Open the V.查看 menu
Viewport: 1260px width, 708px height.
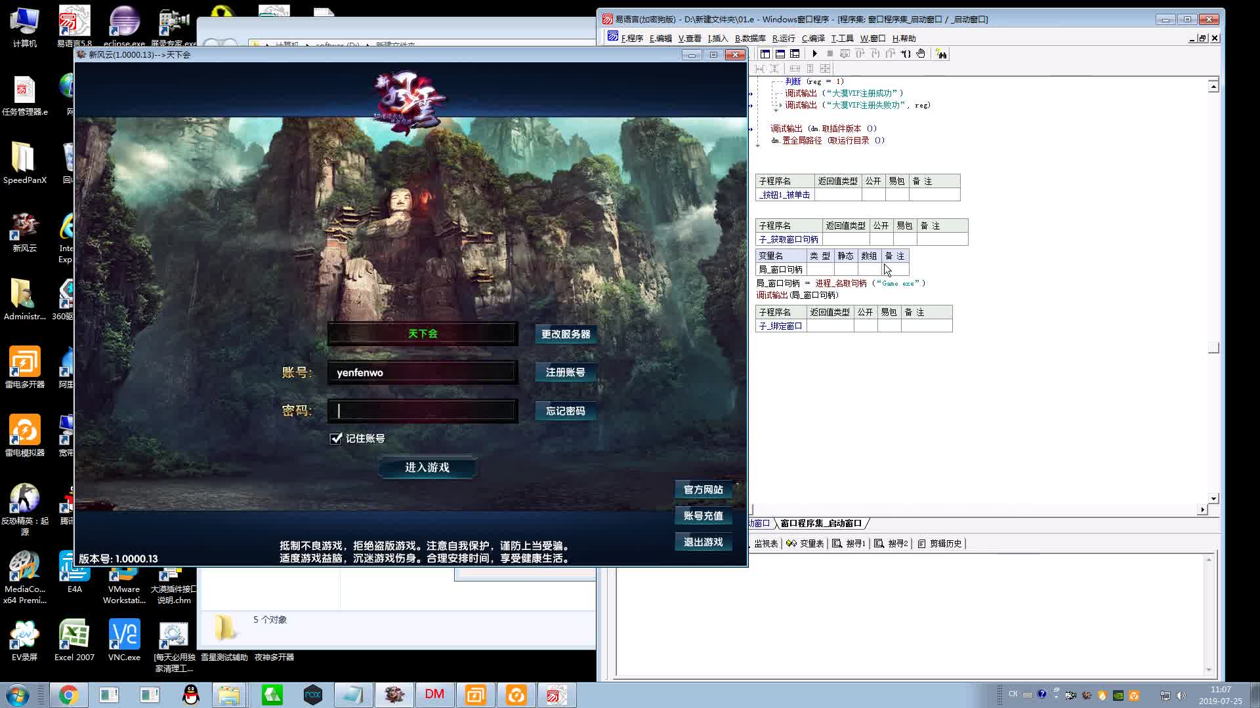coord(690,38)
